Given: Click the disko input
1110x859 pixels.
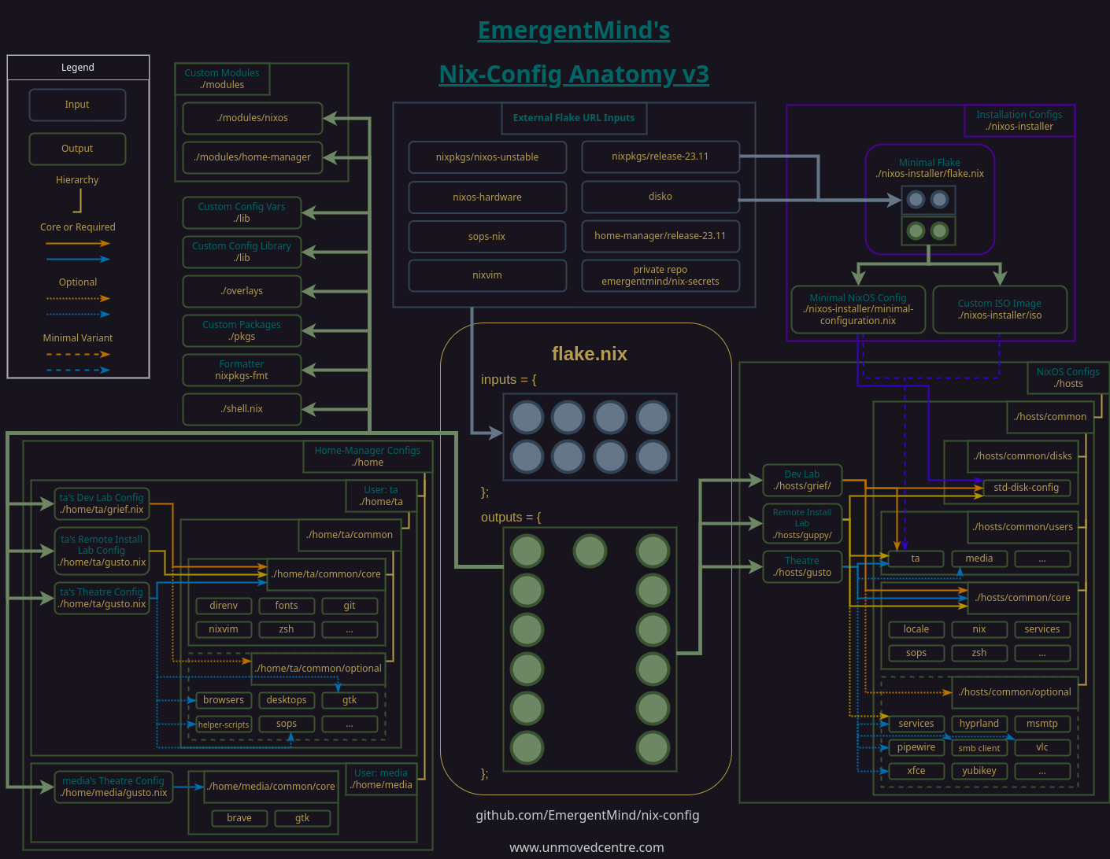Looking at the screenshot, I should pyautogui.click(x=660, y=197).
